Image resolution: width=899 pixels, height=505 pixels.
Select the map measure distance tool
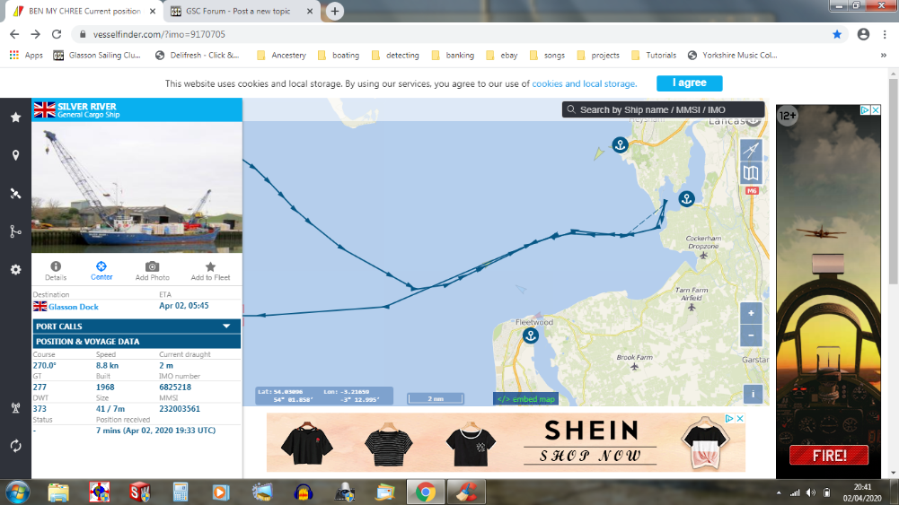(x=751, y=150)
